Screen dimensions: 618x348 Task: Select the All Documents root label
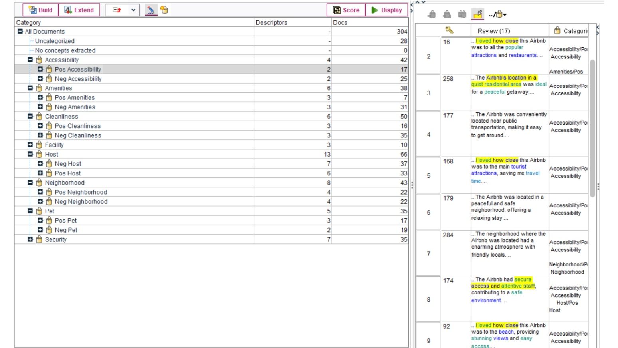click(45, 31)
